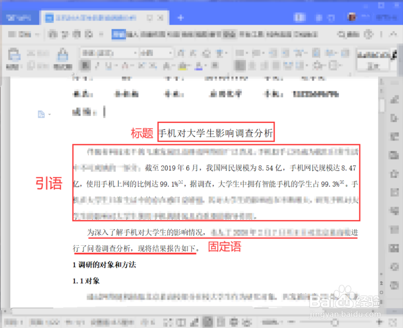Click the Copy icon below Cut
403x328 pixels.
tap(31, 66)
